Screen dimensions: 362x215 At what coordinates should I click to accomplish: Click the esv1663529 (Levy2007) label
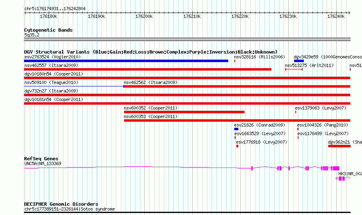click(260, 133)
